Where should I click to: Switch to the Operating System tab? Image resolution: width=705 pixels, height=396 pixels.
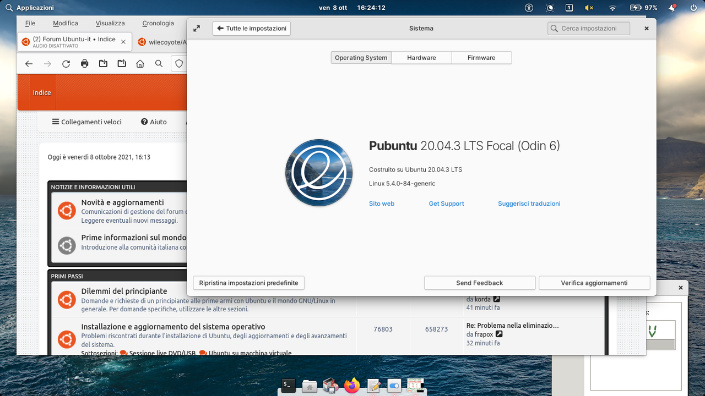pyautogui.click(x=361, y=58)
